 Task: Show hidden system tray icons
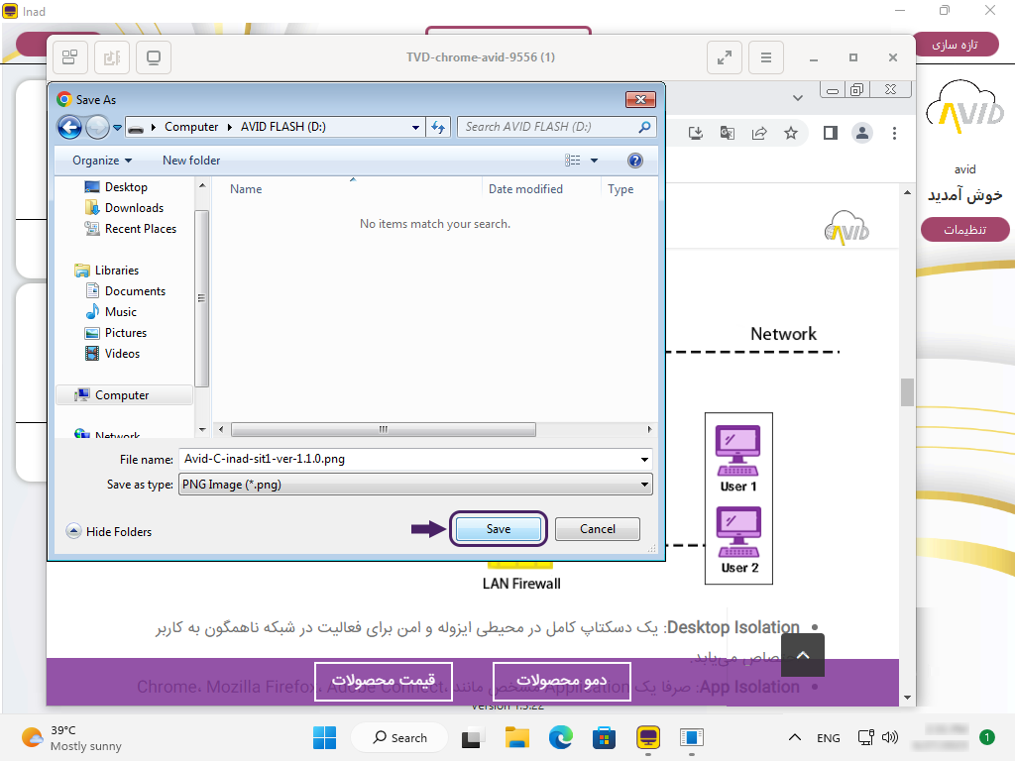tap(795, 737)
